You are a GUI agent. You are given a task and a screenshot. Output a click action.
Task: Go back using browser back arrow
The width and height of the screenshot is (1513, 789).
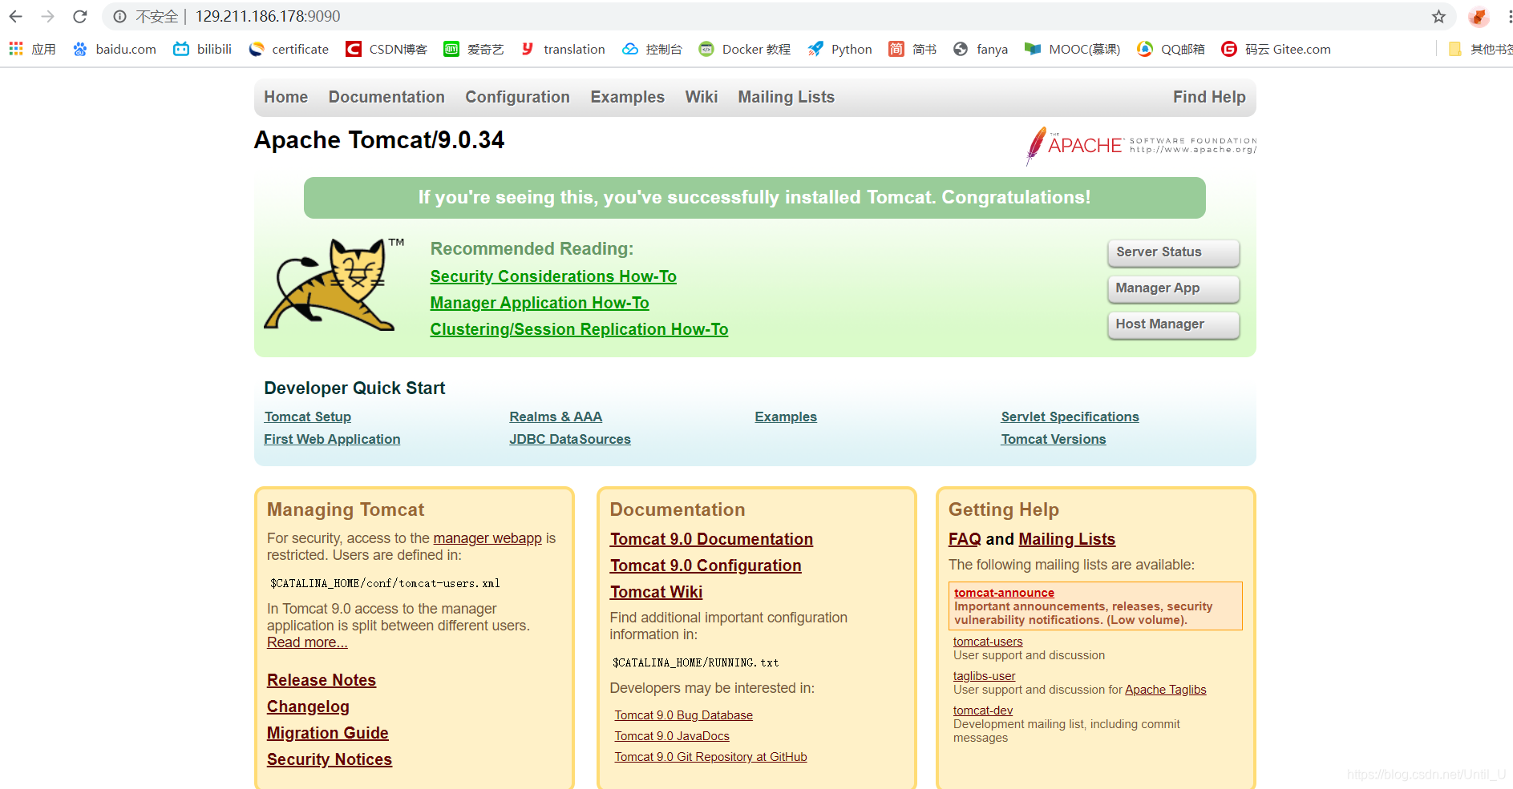[x=15, y=16]
